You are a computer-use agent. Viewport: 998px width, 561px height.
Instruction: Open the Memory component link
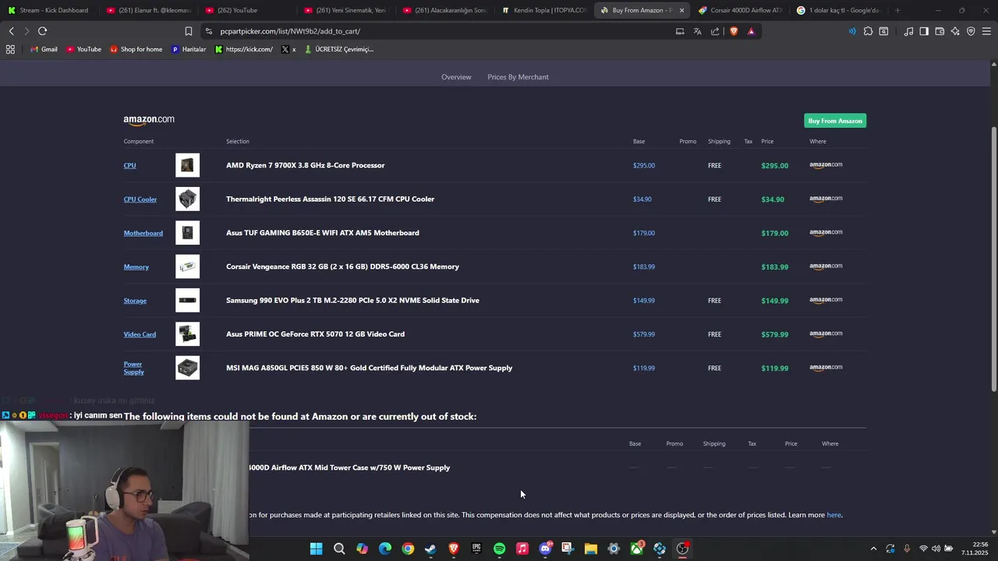pos(136,267)
